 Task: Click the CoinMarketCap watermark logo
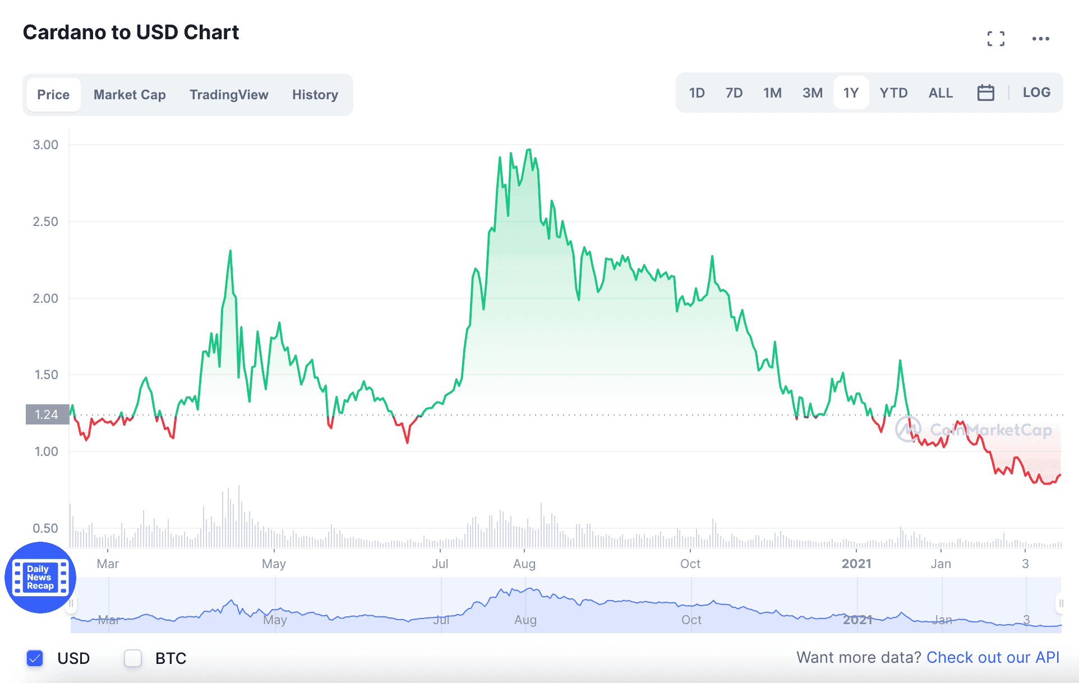point(974,430)
